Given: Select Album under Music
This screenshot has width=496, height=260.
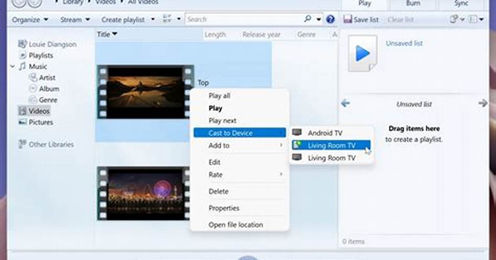Looking at the screenshot, I should [x=49, y=89].
